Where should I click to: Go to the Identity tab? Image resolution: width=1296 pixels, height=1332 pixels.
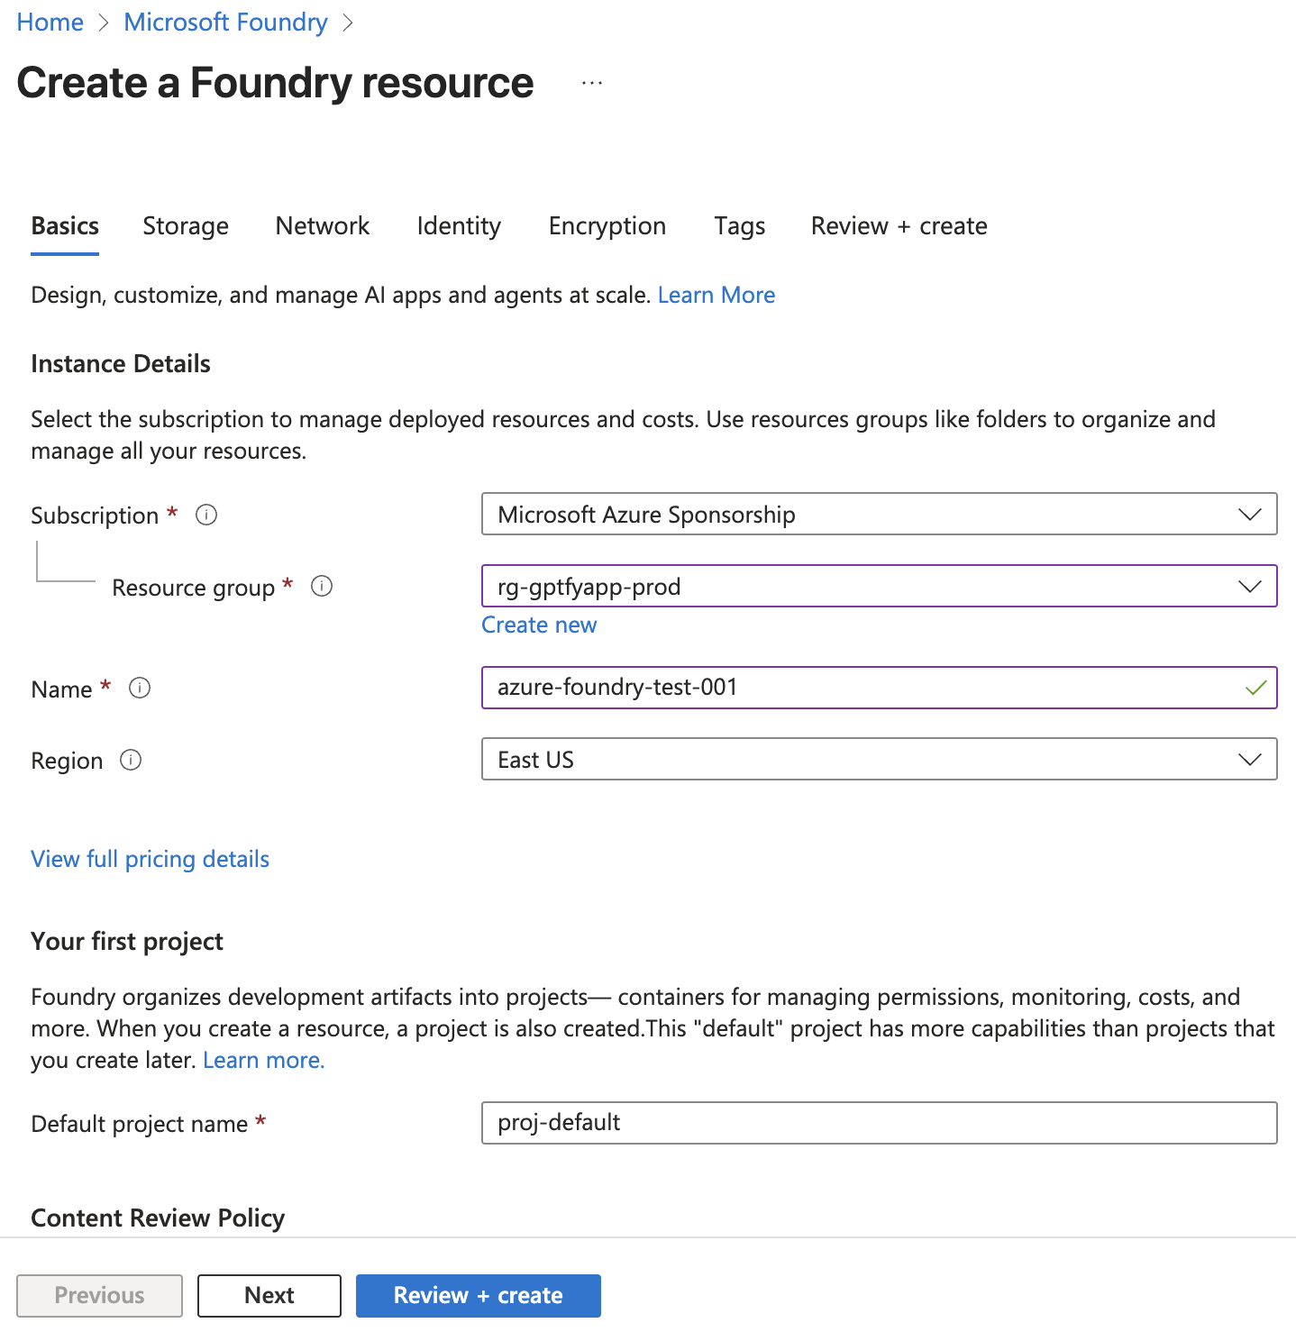coord(459,226)
